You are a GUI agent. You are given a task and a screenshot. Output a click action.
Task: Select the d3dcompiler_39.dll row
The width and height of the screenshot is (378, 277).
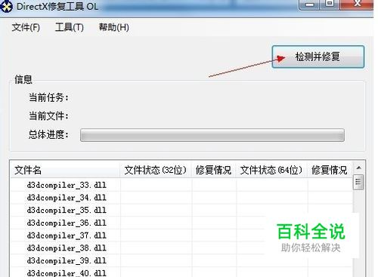point(181,260)
